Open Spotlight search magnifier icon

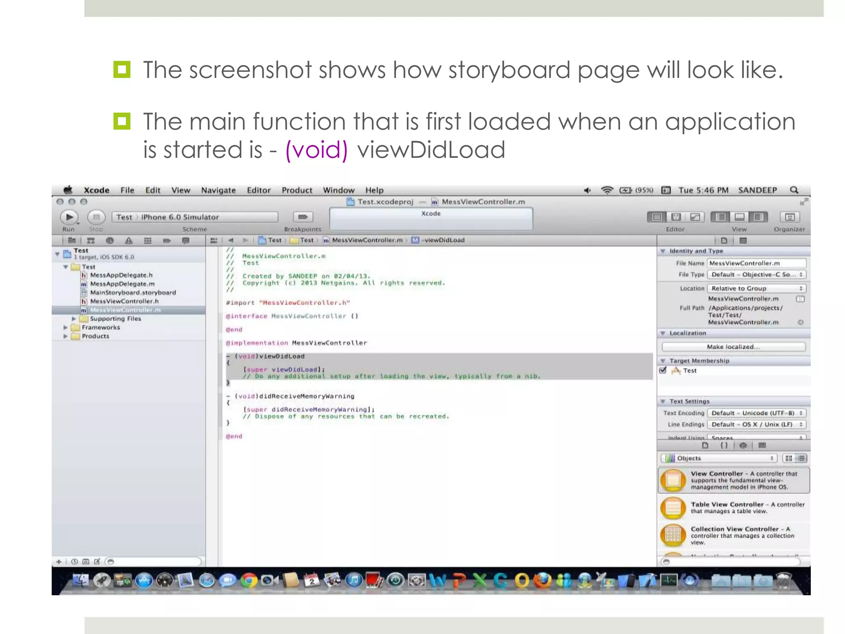[x=794, y=190]
